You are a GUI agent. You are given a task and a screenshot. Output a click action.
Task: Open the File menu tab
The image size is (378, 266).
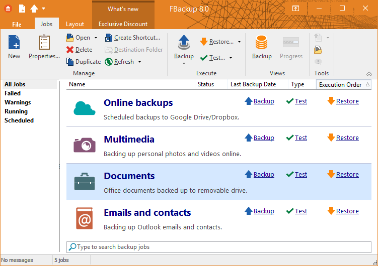click(x=17, y=24)
